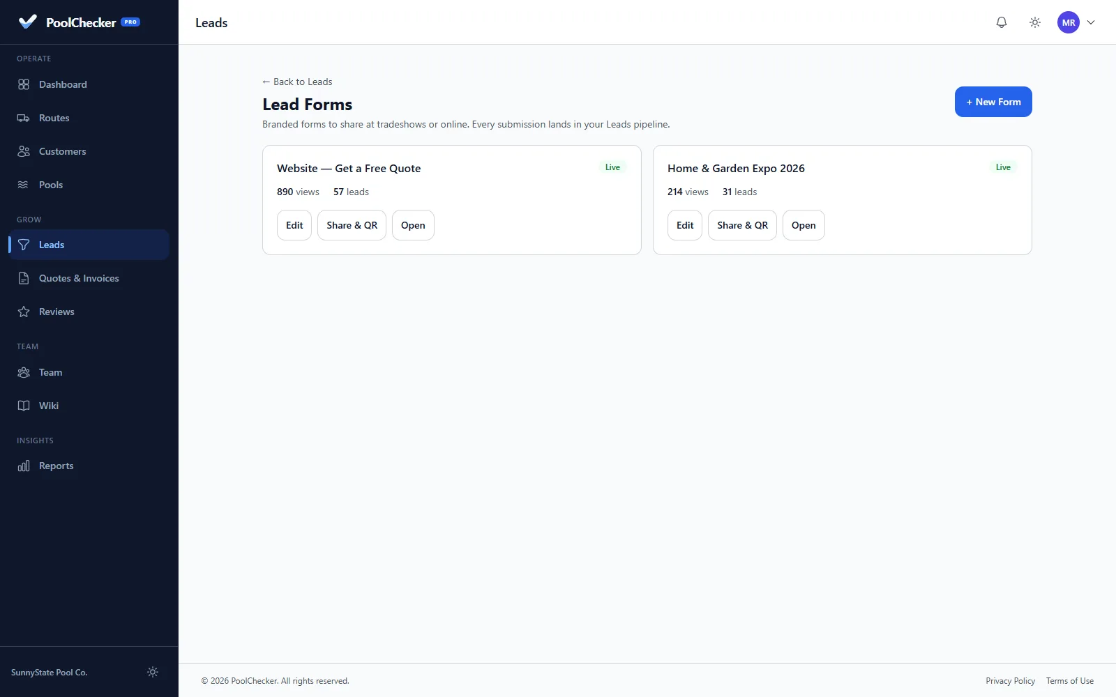Screen dimensions: 1116x697
Task: Click Live badge on Home & Garden Expo card
Action: [x=1003, y=167]
